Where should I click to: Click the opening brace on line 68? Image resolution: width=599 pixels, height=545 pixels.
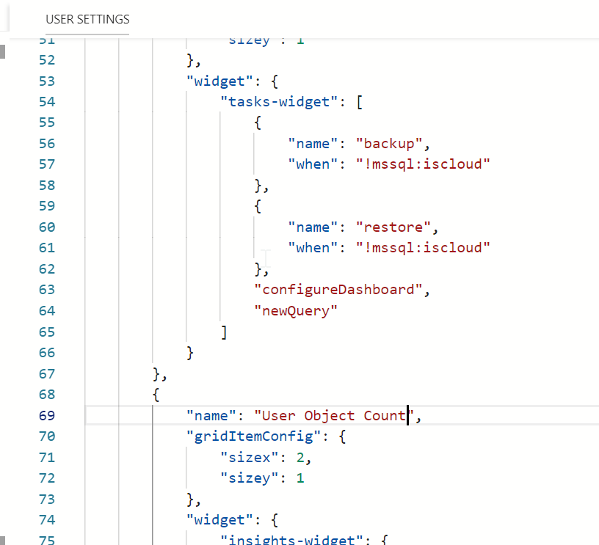(156, 395)
